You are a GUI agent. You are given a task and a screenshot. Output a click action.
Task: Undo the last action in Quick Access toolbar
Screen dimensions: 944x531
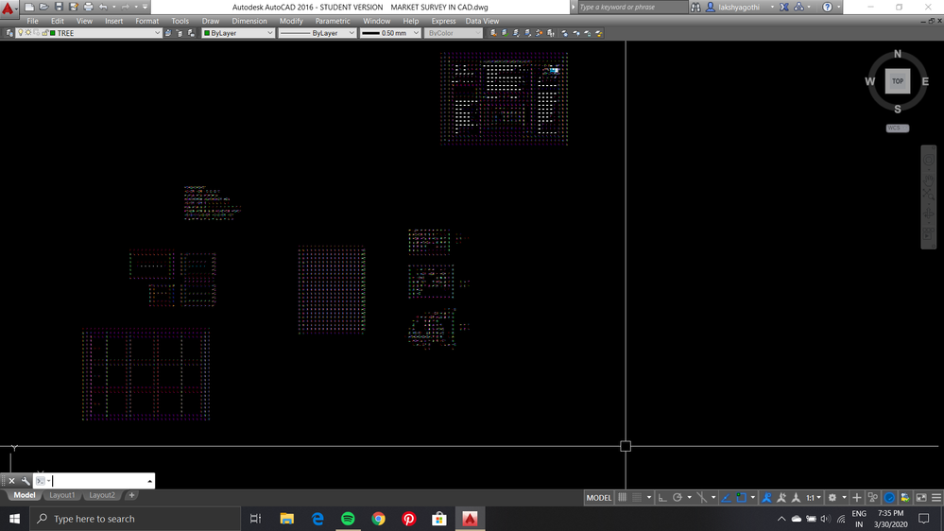103,7
